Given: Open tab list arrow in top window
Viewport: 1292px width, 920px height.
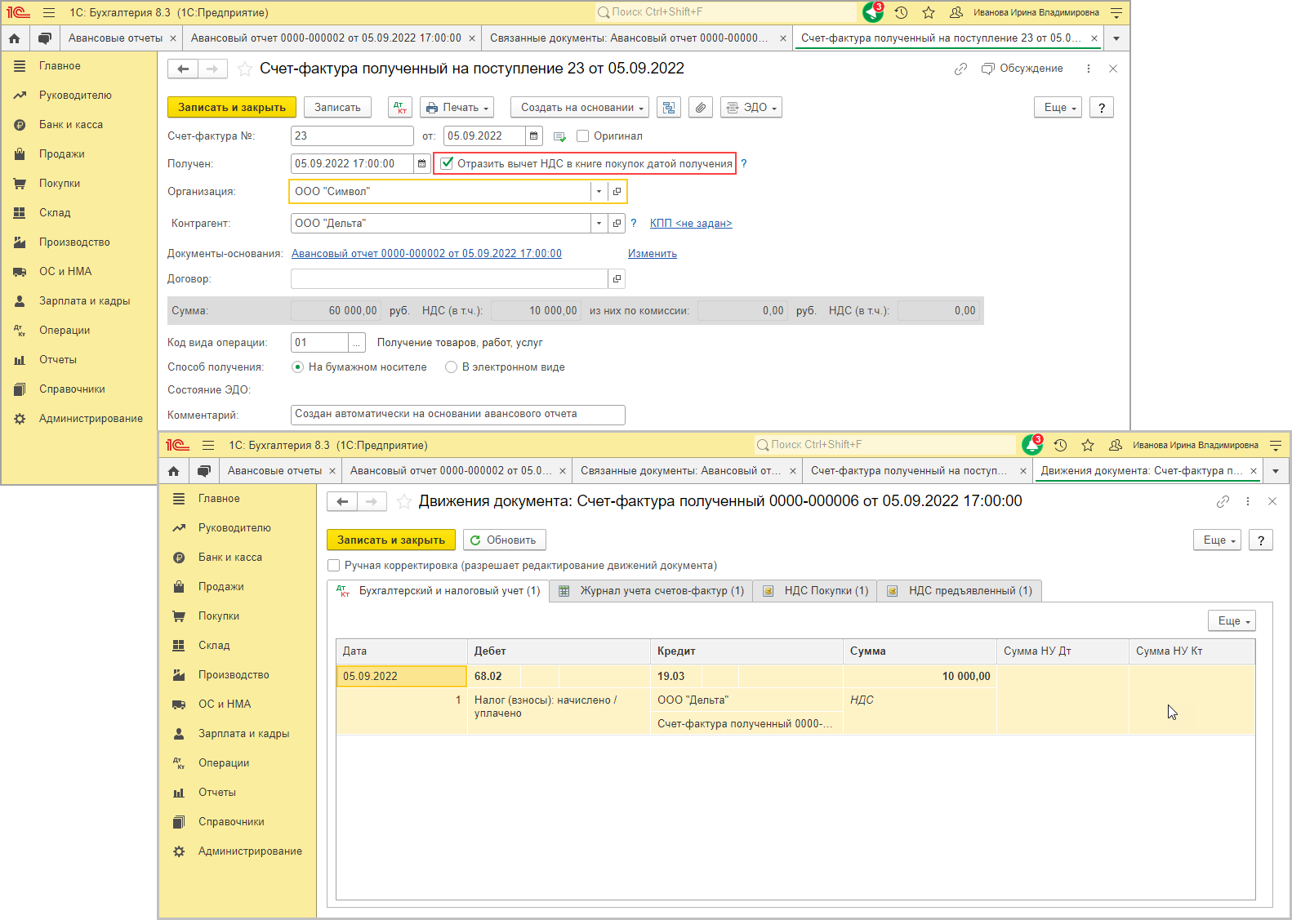Looking at the screenshot, I should 1116,38.
